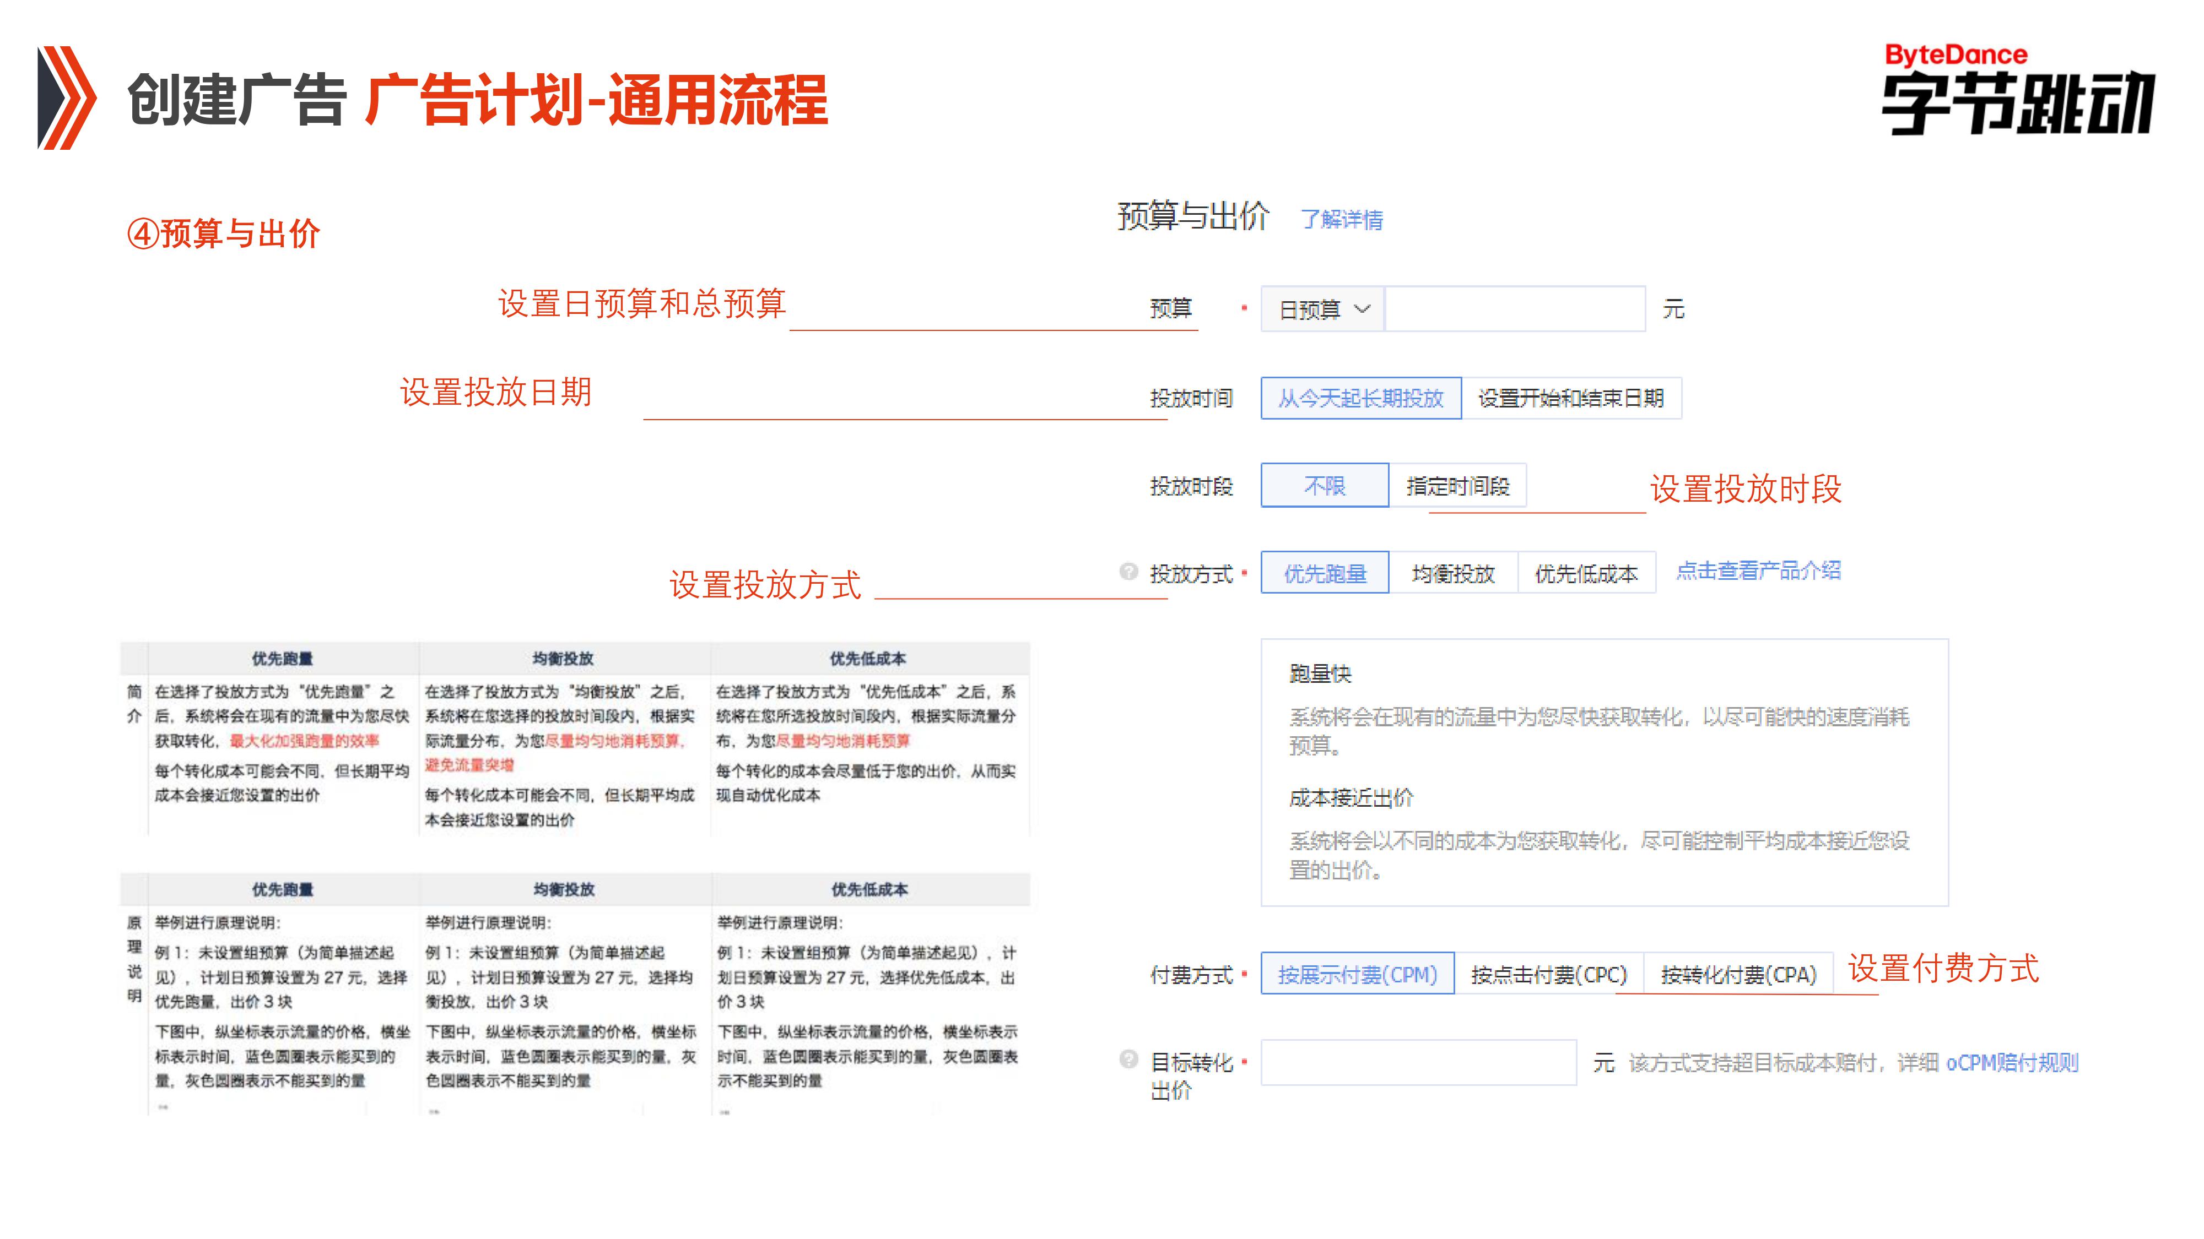The height and width of the screenshot is (1239, 2204).
Task: Click the 日预算 dropdown chevron arrow
Action: tap(1362, 309)
